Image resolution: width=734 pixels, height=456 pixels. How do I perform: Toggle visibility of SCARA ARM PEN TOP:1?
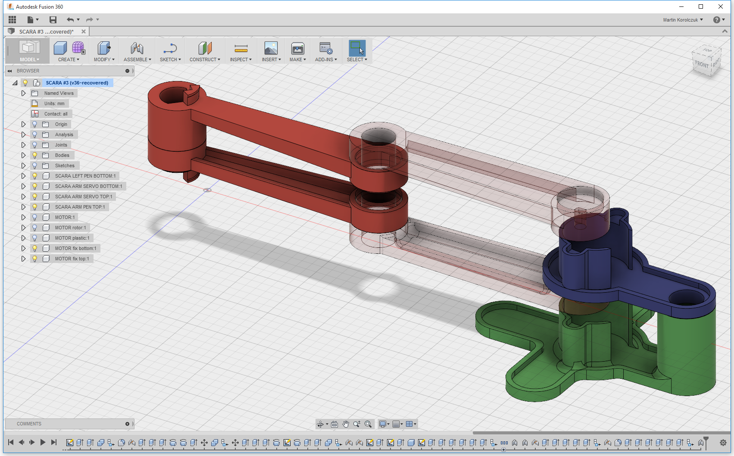[x=35, y=207]
